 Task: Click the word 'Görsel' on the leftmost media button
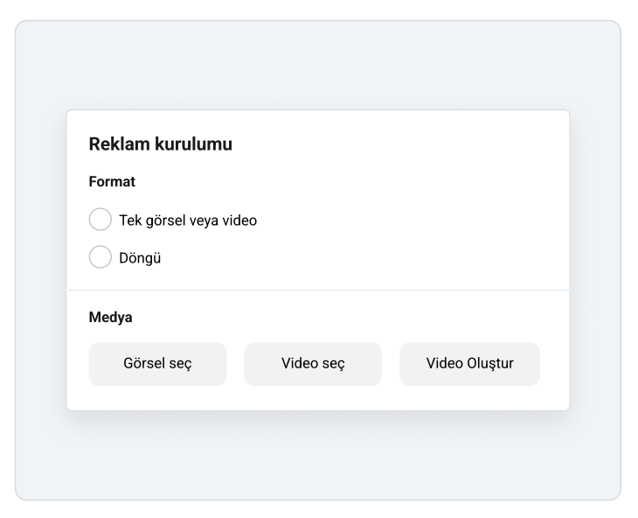pos(142,363)
